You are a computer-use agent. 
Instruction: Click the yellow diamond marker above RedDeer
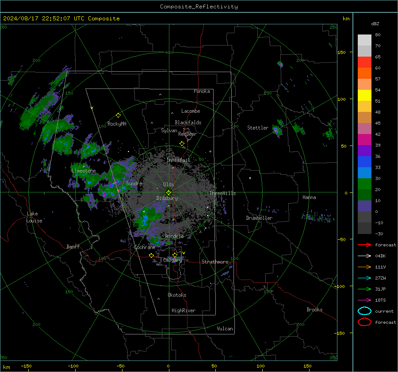pyautogui.click(x=182, y=144)
